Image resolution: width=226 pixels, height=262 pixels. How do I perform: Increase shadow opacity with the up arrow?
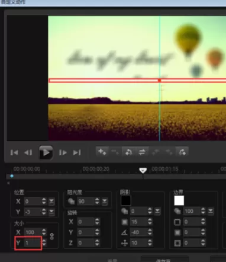coord(150,209)
